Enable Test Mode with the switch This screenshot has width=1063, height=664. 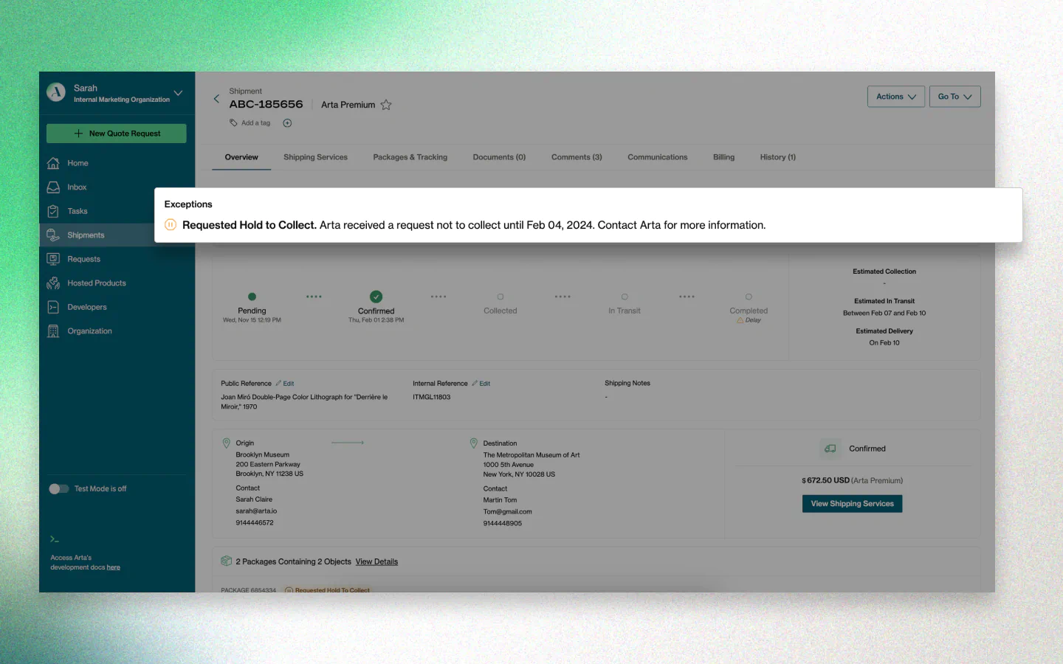[58, 488]
